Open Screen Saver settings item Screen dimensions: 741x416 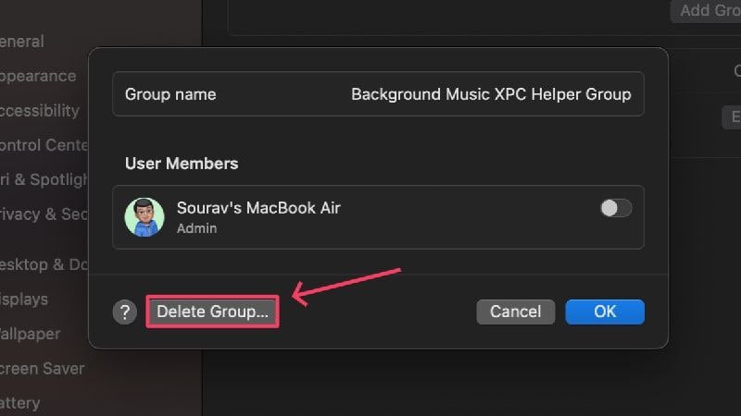(x=42, y=368)
